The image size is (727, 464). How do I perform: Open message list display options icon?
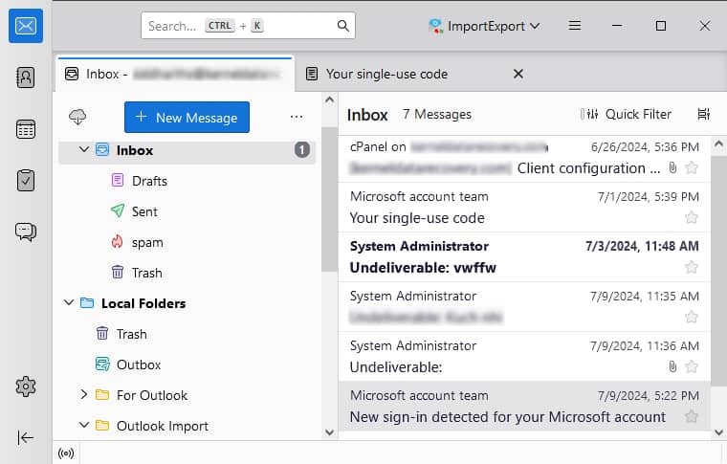point(704,114)
